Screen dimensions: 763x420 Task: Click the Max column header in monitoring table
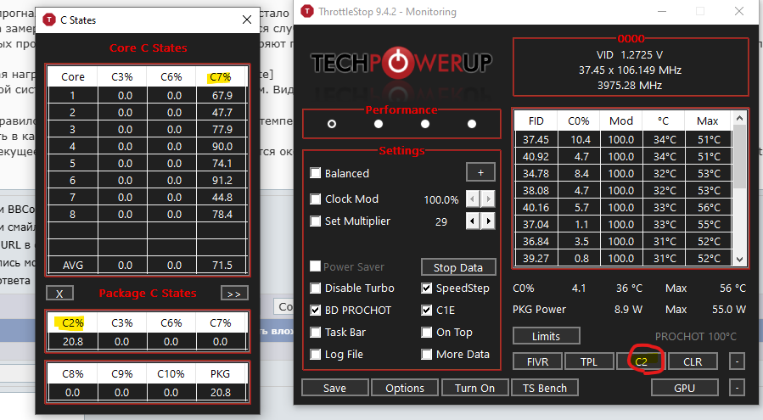(x=708, y=120)
